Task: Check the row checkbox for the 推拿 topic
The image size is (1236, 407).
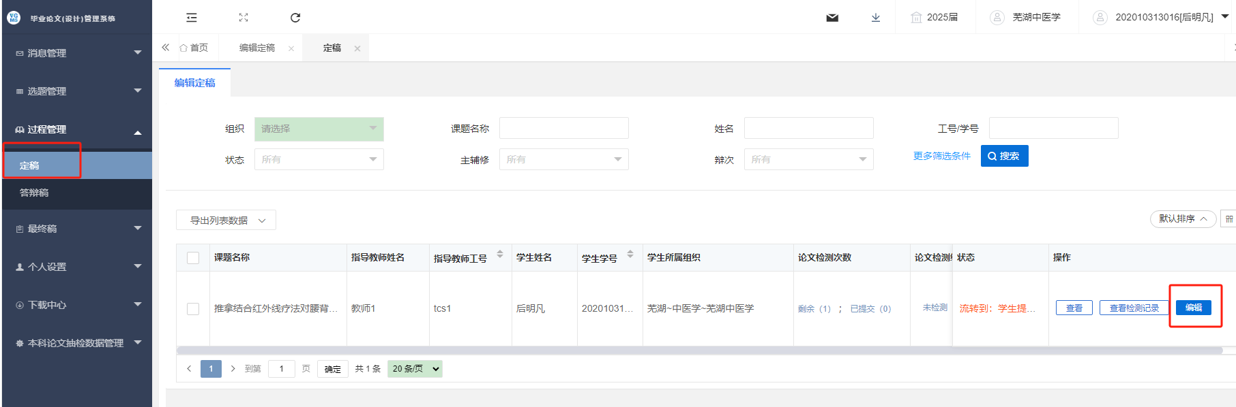Action: pyautogui.click(x=193, y=309)
